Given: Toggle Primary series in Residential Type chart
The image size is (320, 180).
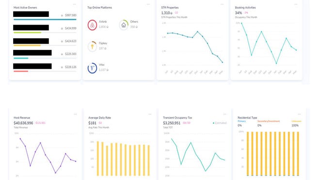Looking at the screenshot, I should (x=241, y=121).
